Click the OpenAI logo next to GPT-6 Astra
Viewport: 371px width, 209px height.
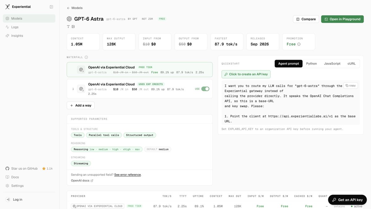click(69, 19)
